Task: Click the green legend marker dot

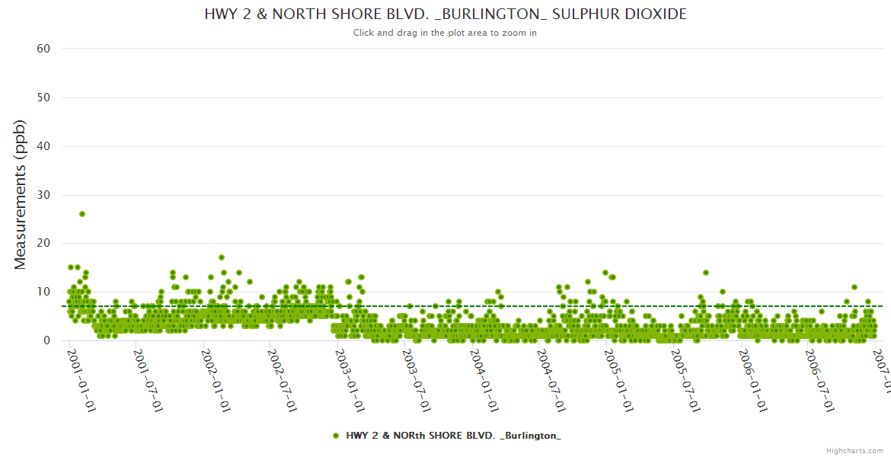Action: pyautogui.click(x=336, y=436)
